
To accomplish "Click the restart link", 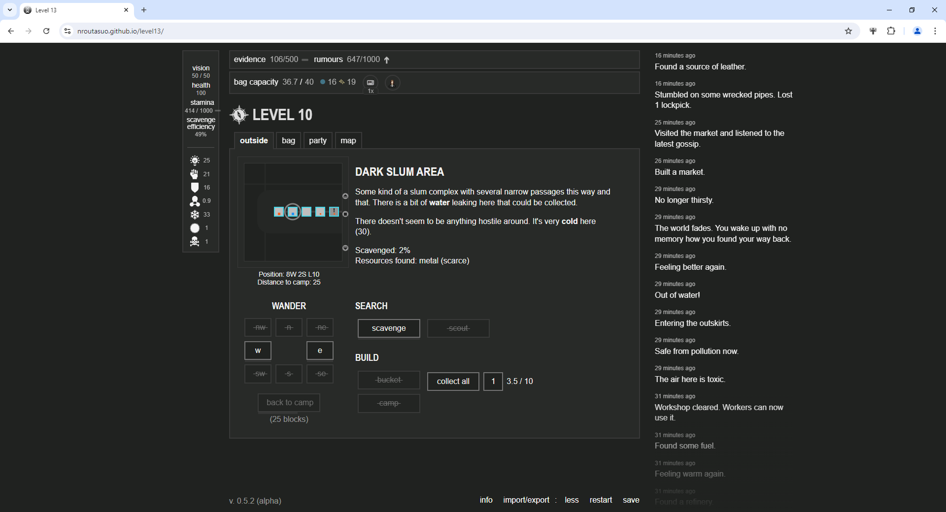I will click(601, 500).
